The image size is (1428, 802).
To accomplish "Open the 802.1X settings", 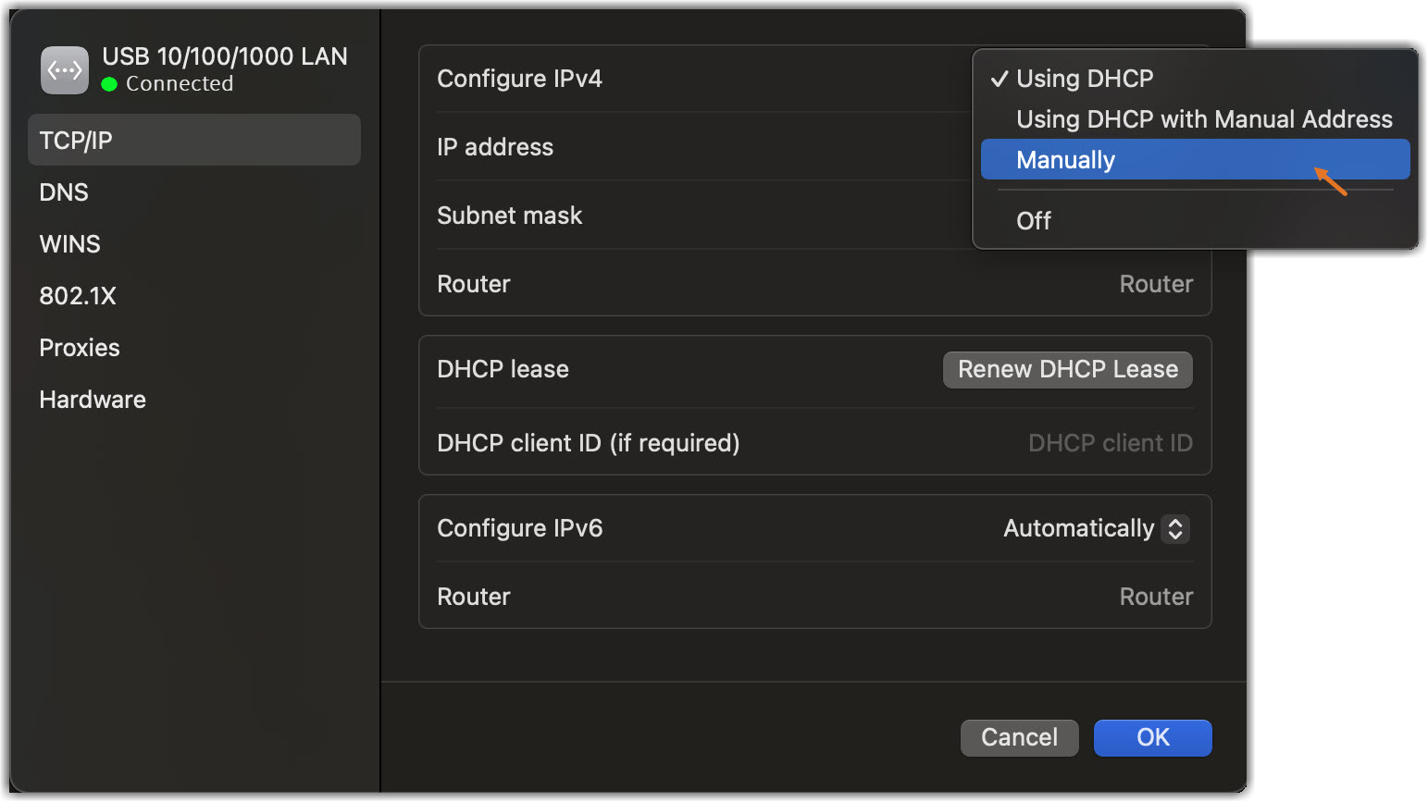I will [78, 296].
